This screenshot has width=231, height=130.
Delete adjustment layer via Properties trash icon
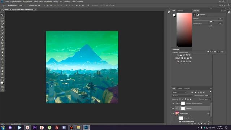[222, 52]
